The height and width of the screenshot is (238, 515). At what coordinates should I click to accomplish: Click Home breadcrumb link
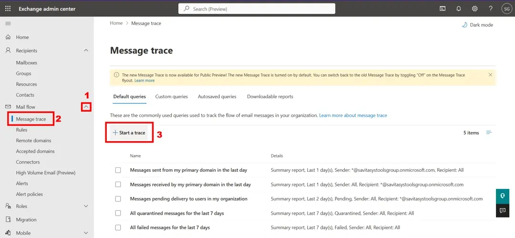point(116,23)
